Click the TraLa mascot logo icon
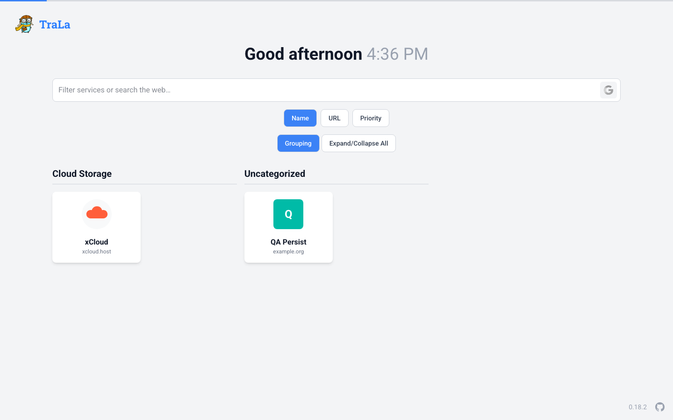 (24, 24)
